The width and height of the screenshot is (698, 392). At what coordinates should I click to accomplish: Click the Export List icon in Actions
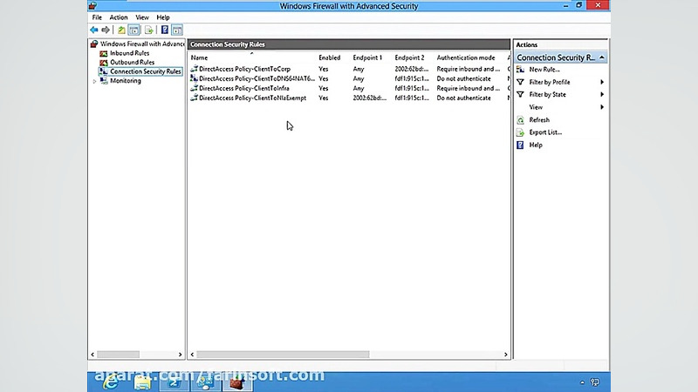(520, 132)
